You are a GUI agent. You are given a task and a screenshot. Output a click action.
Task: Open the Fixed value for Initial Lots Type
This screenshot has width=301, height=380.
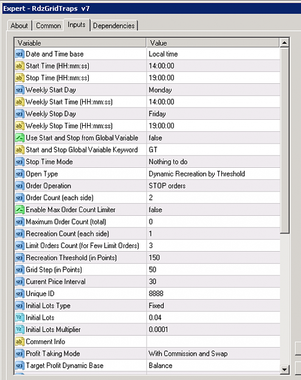pos(213,306)
